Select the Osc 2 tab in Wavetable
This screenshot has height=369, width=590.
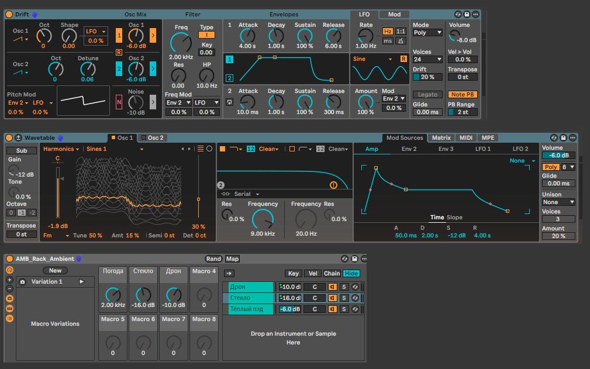pyautogui.click(x=153, y=137)
